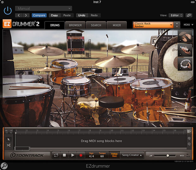Click the Redo button
The image size is (196, 170).
pos(94,15)
